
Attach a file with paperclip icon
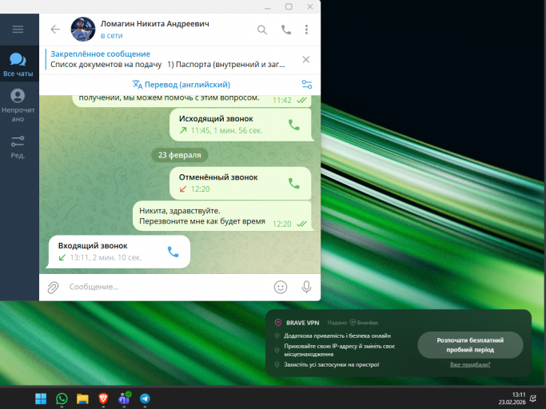click(53, 287)
